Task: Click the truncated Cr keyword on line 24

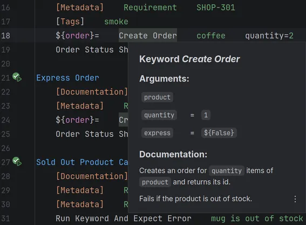Action: tap(124, 120)
